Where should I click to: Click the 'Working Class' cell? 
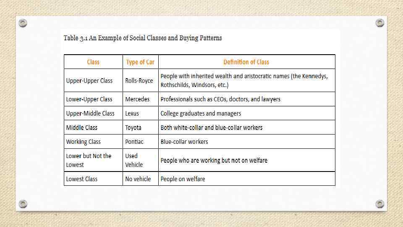click(x=84, y=142)
